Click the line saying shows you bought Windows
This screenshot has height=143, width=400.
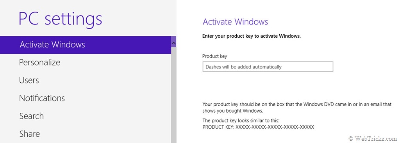232,111
